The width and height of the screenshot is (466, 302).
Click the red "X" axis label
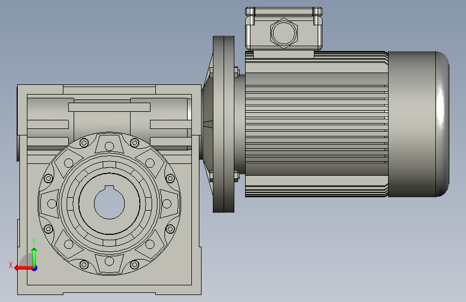[x=11, y=265]
